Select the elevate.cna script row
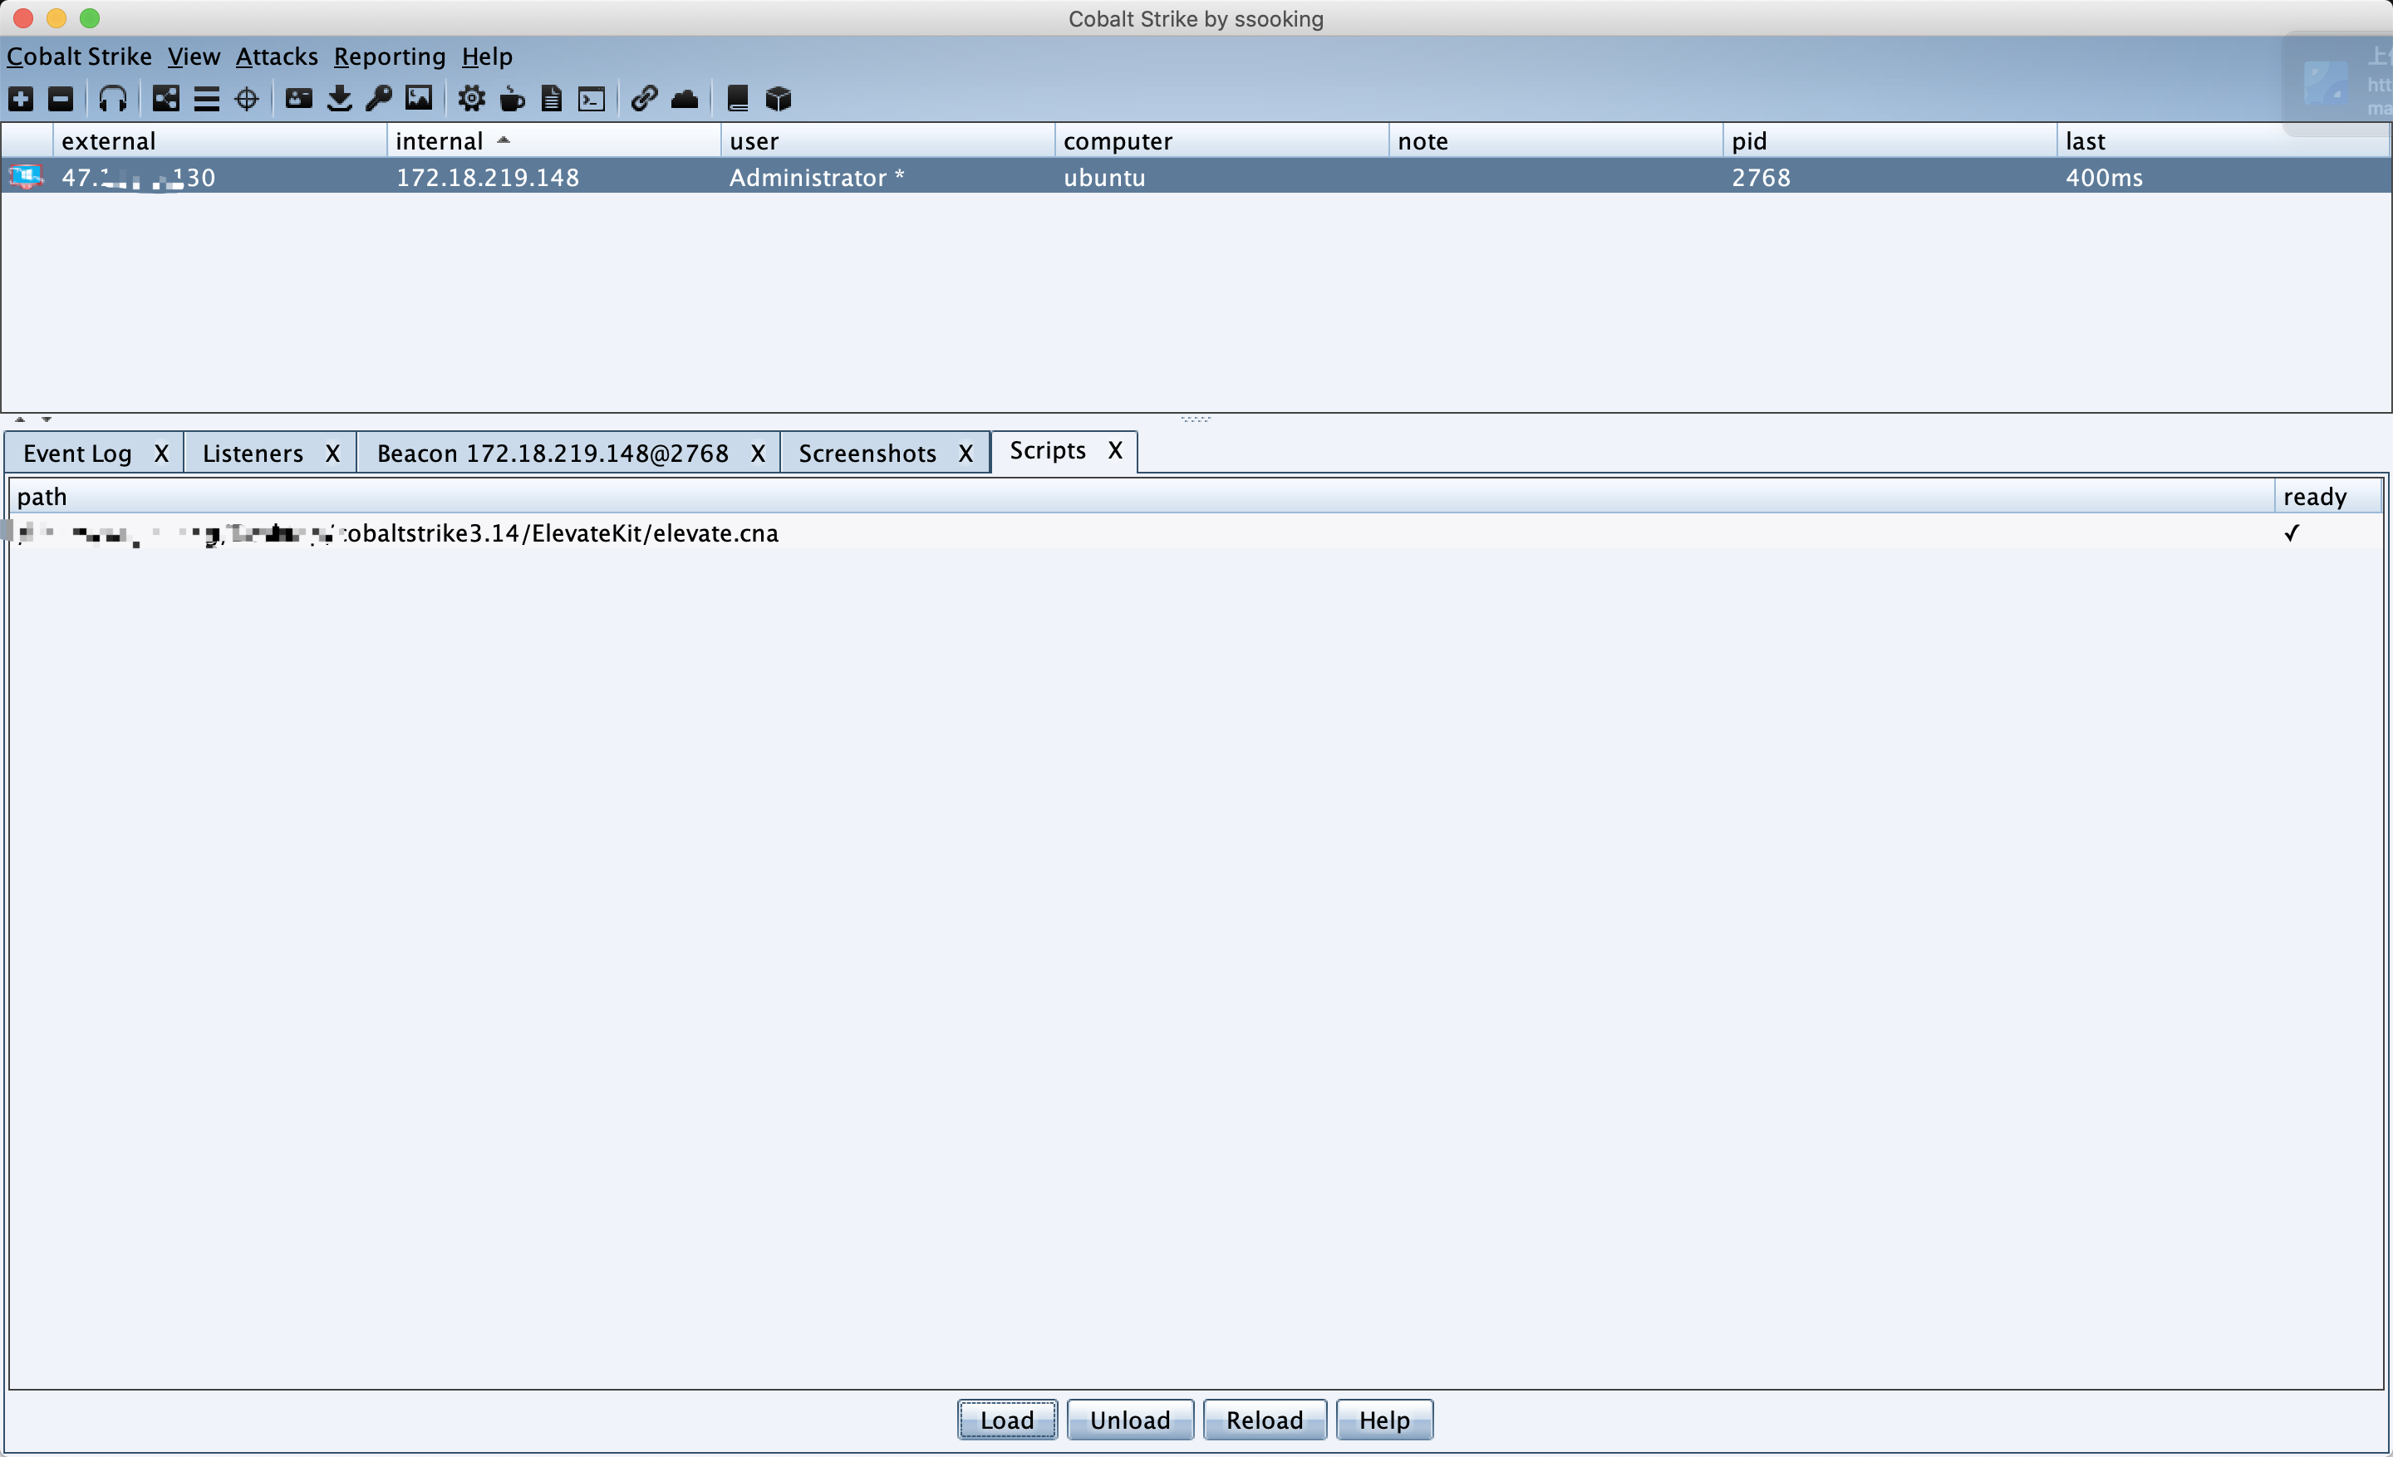The height and width of the screenshot is (1457, 2393). pyautogui.click(x=562, y=534)
